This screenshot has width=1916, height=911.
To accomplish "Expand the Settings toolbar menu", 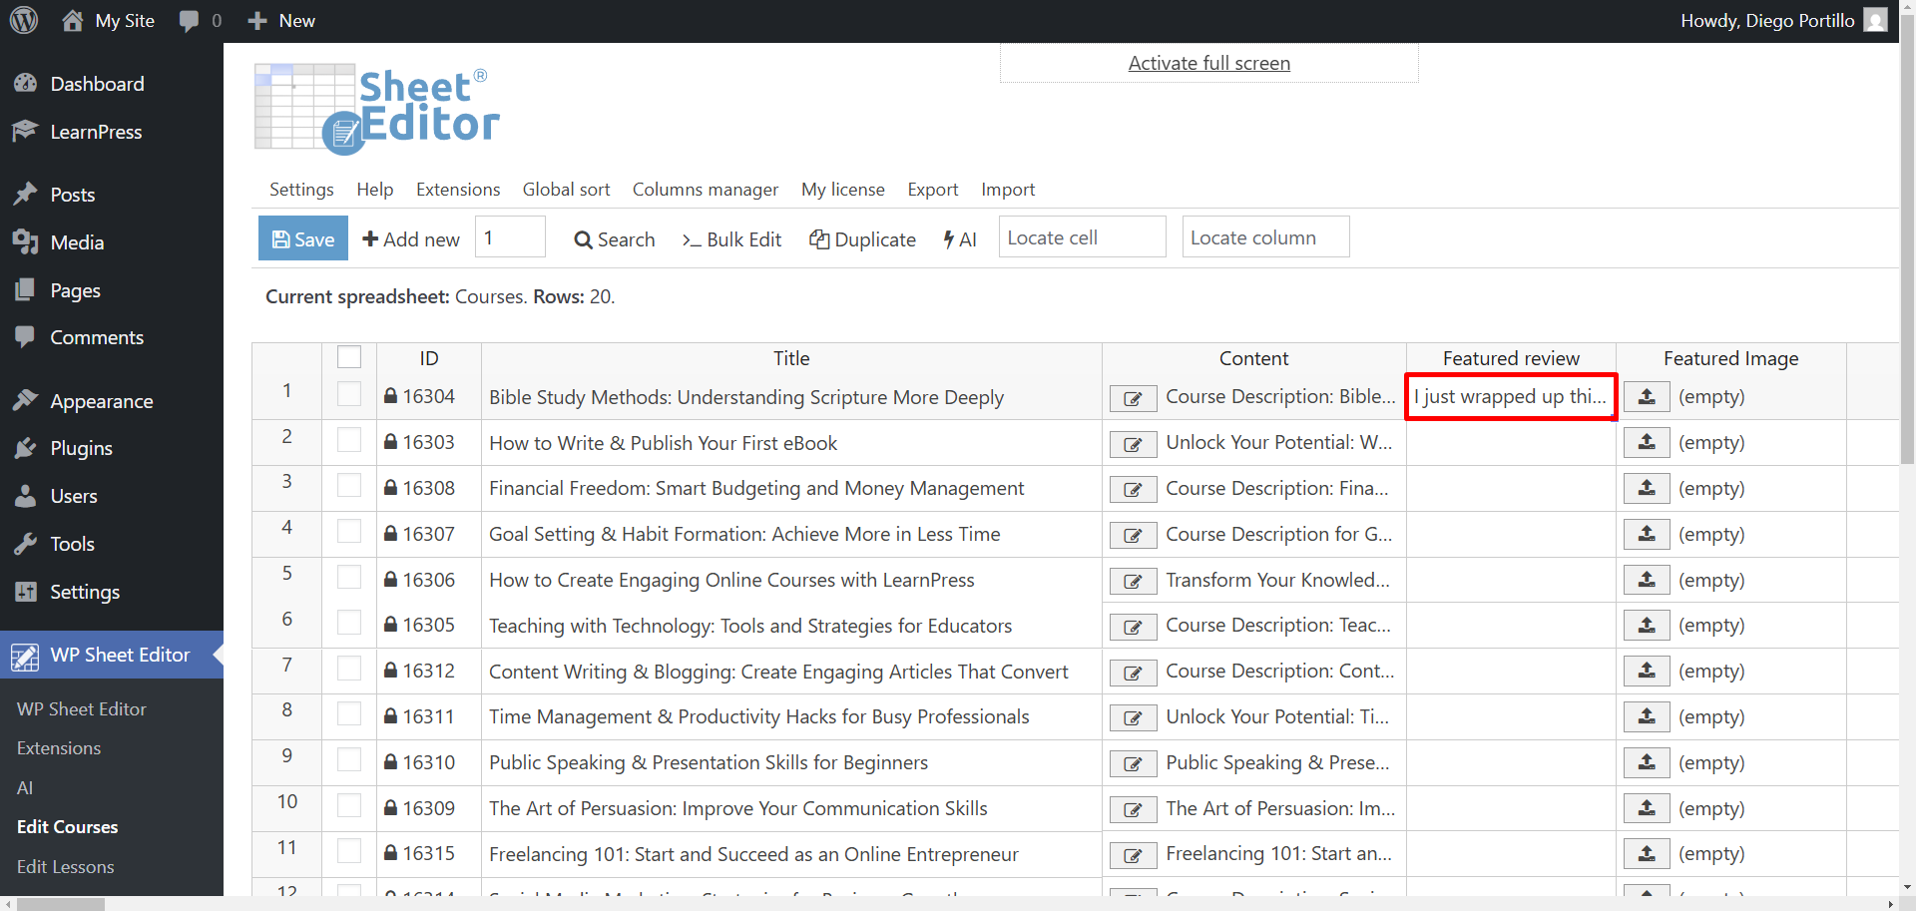I will pos(301,190).
